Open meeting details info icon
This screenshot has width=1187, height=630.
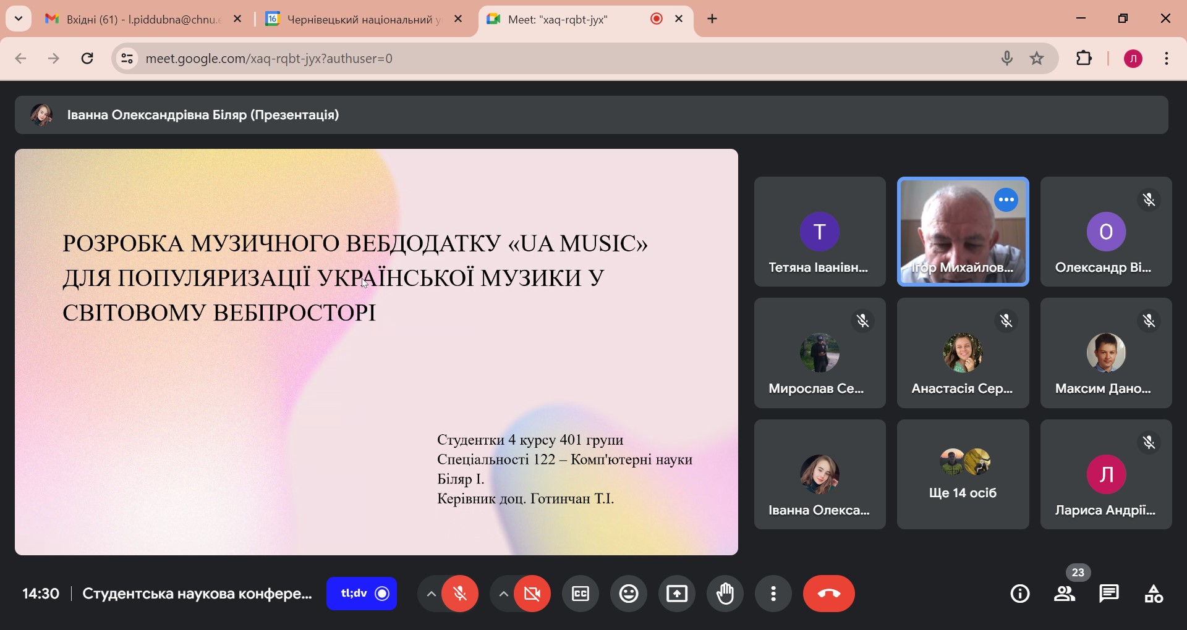click(1020, 594)
